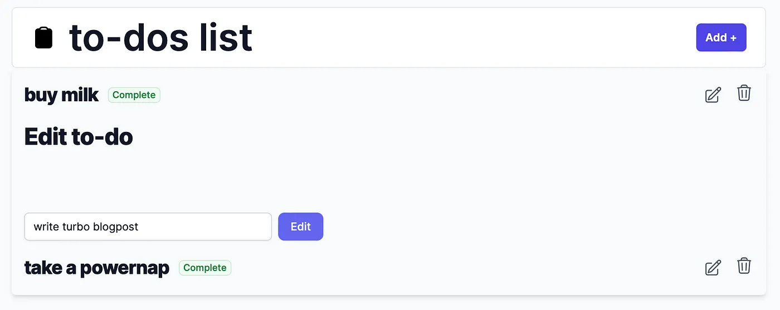The image size is (780, 310).
Task: Focus the write turbo blogpost text field
Action: click(x=148, y=227)
